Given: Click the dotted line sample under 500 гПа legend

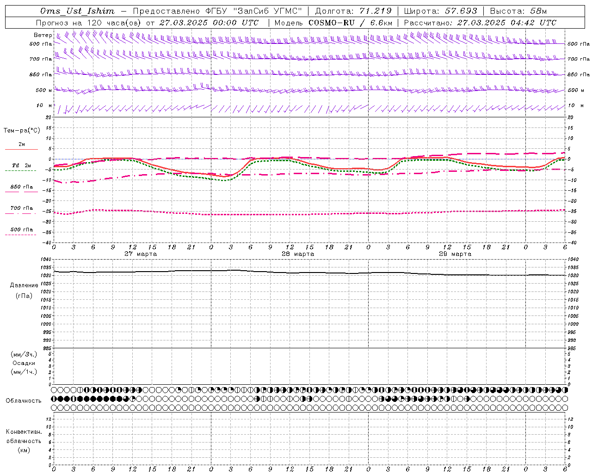Looking at the screenshot, I should 20,235.
